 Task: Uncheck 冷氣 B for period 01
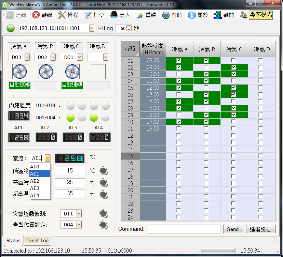tap(206, 60)
